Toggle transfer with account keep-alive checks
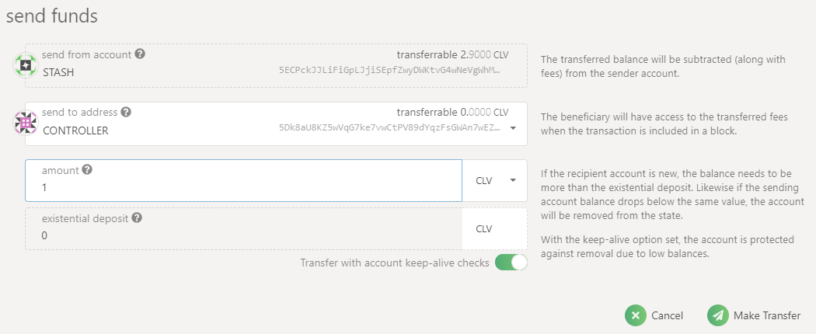Image resolution: width=816 pixels, height=334 pixels. (x=511, y=263)
